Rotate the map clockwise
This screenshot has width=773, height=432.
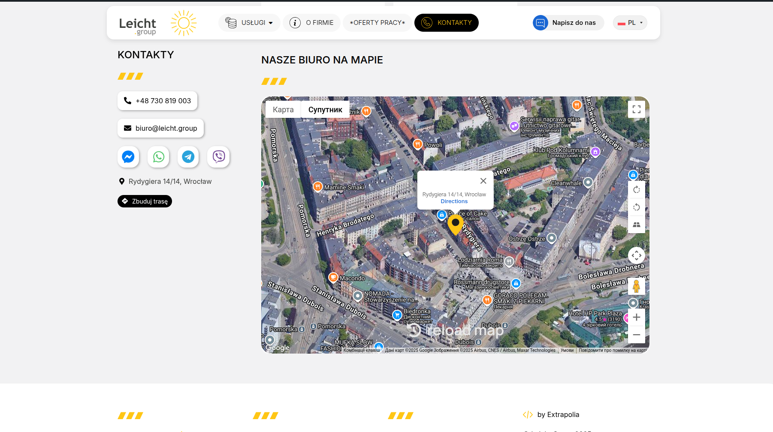coord(636,189)
